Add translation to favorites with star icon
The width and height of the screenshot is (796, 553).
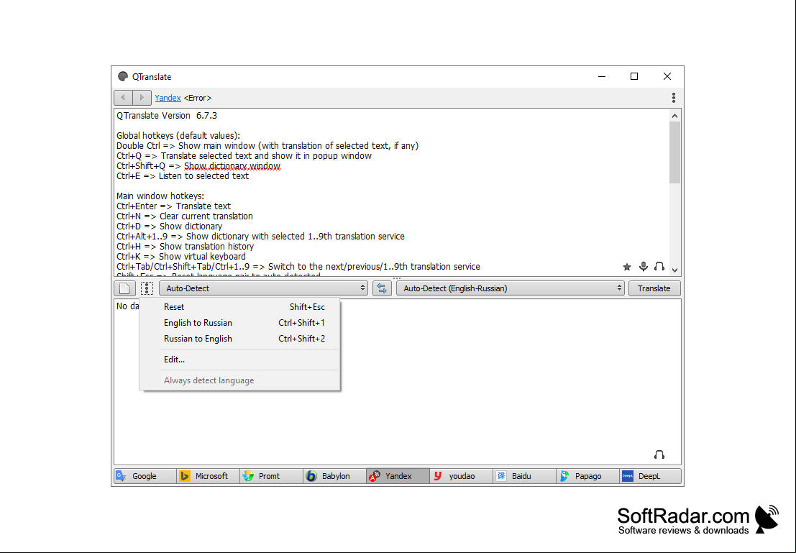(x=627, y=267)
